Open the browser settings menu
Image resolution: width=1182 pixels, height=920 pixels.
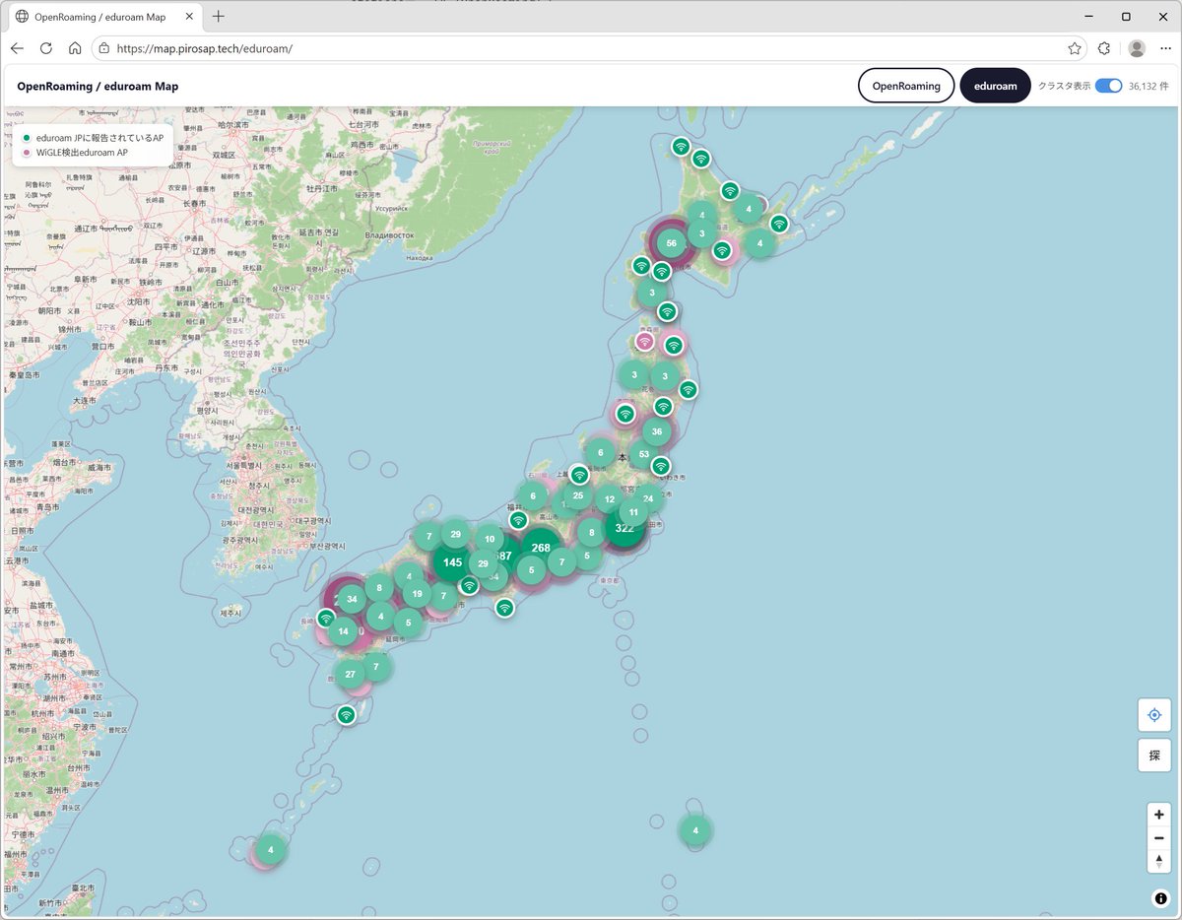point(1166,47)
